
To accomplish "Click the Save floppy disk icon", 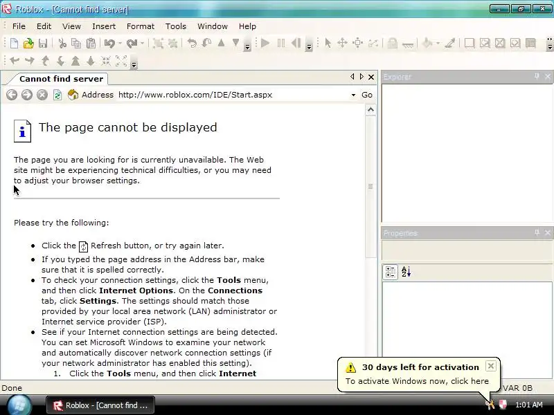I will [x=43, y=44].
